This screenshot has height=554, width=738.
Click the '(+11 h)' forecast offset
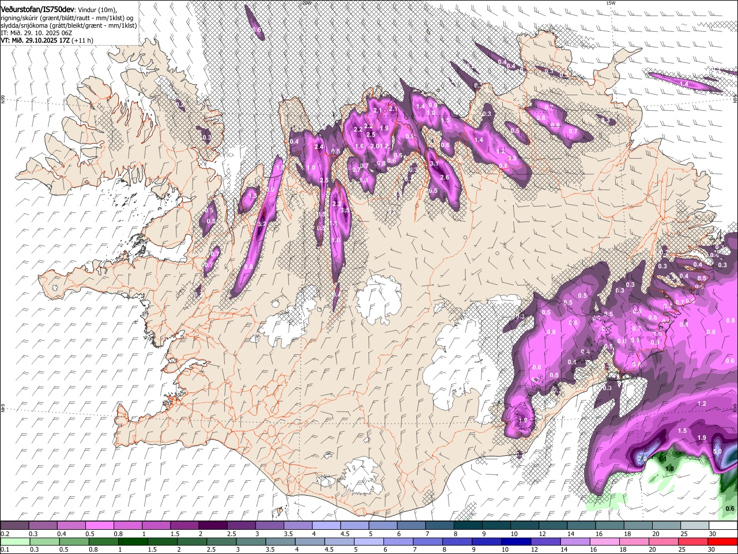coord(82,40)
